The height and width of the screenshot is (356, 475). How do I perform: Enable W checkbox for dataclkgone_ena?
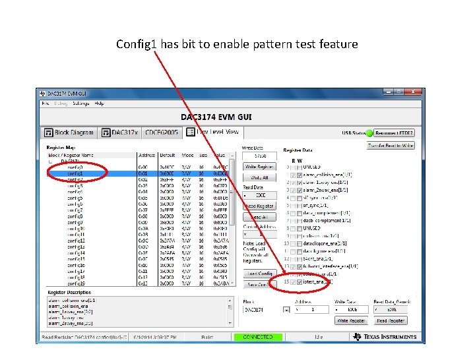(300, 244)
